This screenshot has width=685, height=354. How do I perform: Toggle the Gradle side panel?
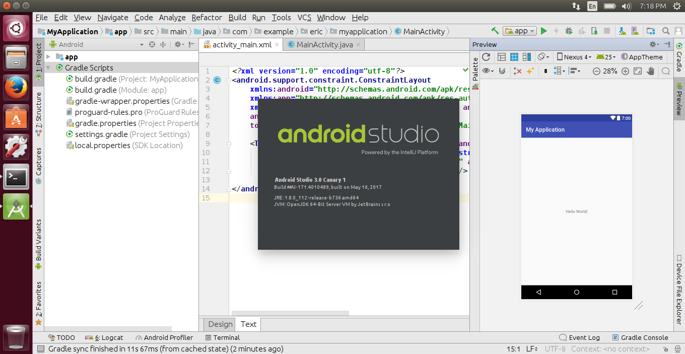679,57
